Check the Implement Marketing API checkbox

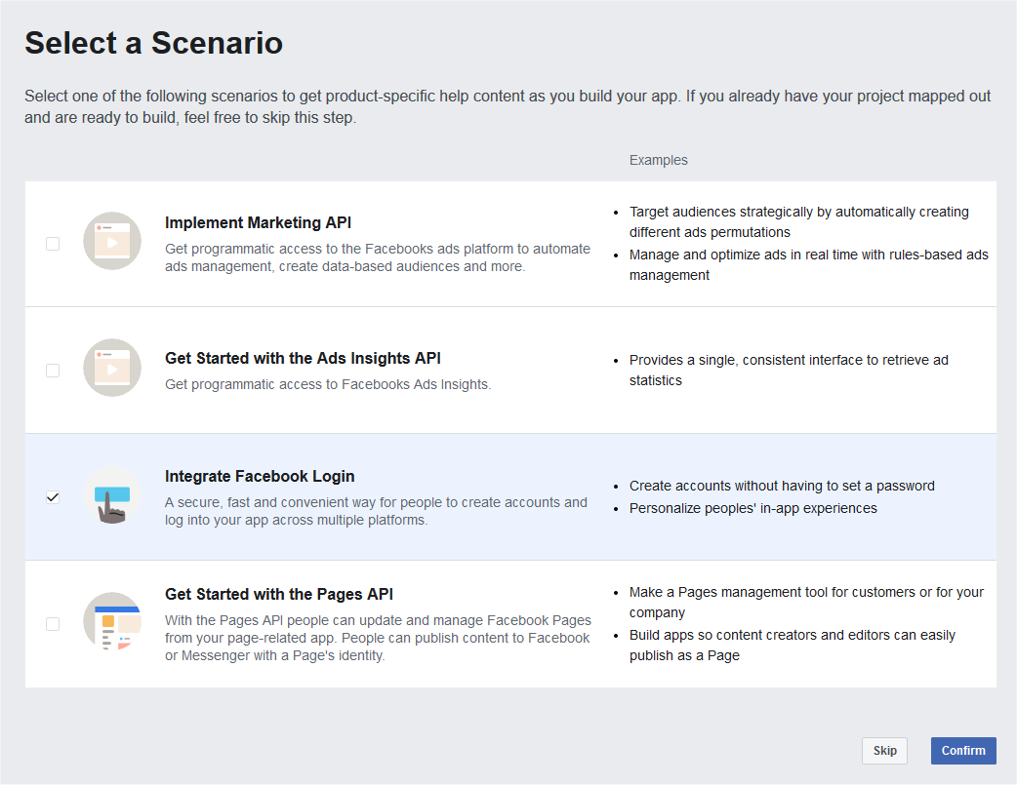(53, 244)
